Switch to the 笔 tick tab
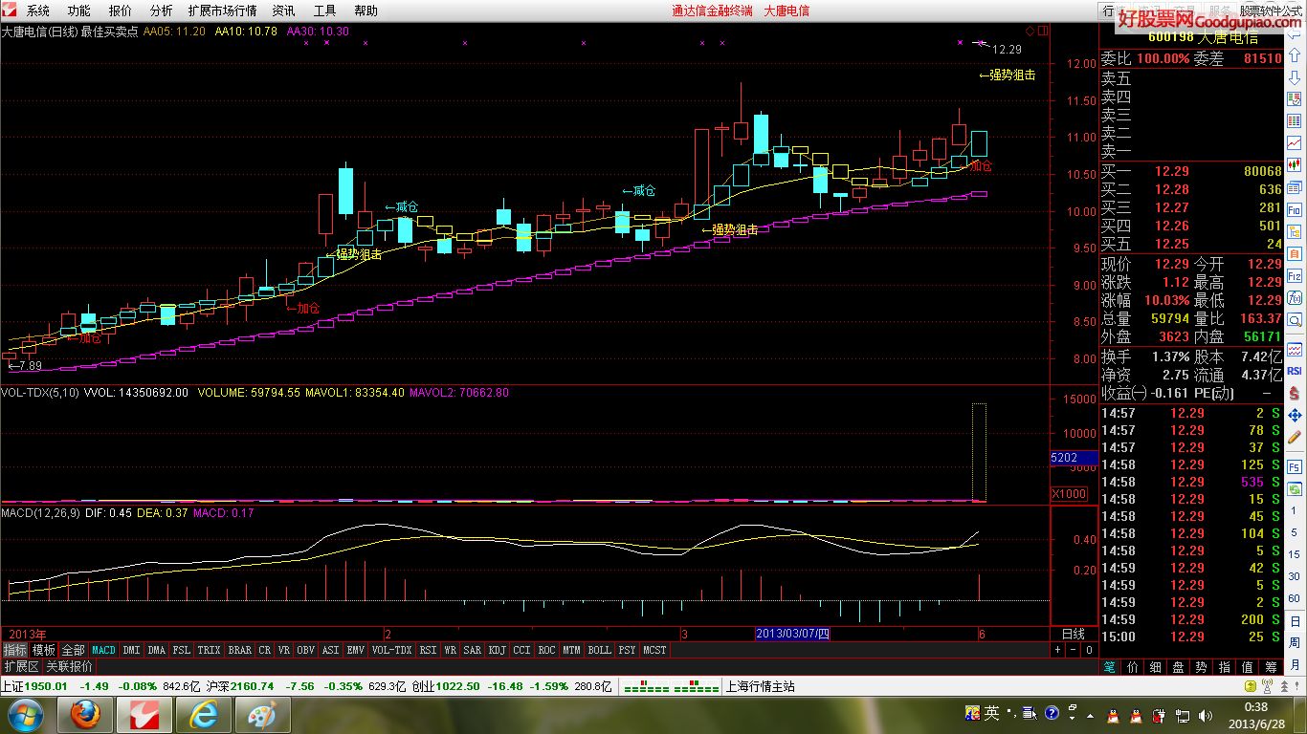Viewport: 1307px width, 734px height. point(1110,667)
